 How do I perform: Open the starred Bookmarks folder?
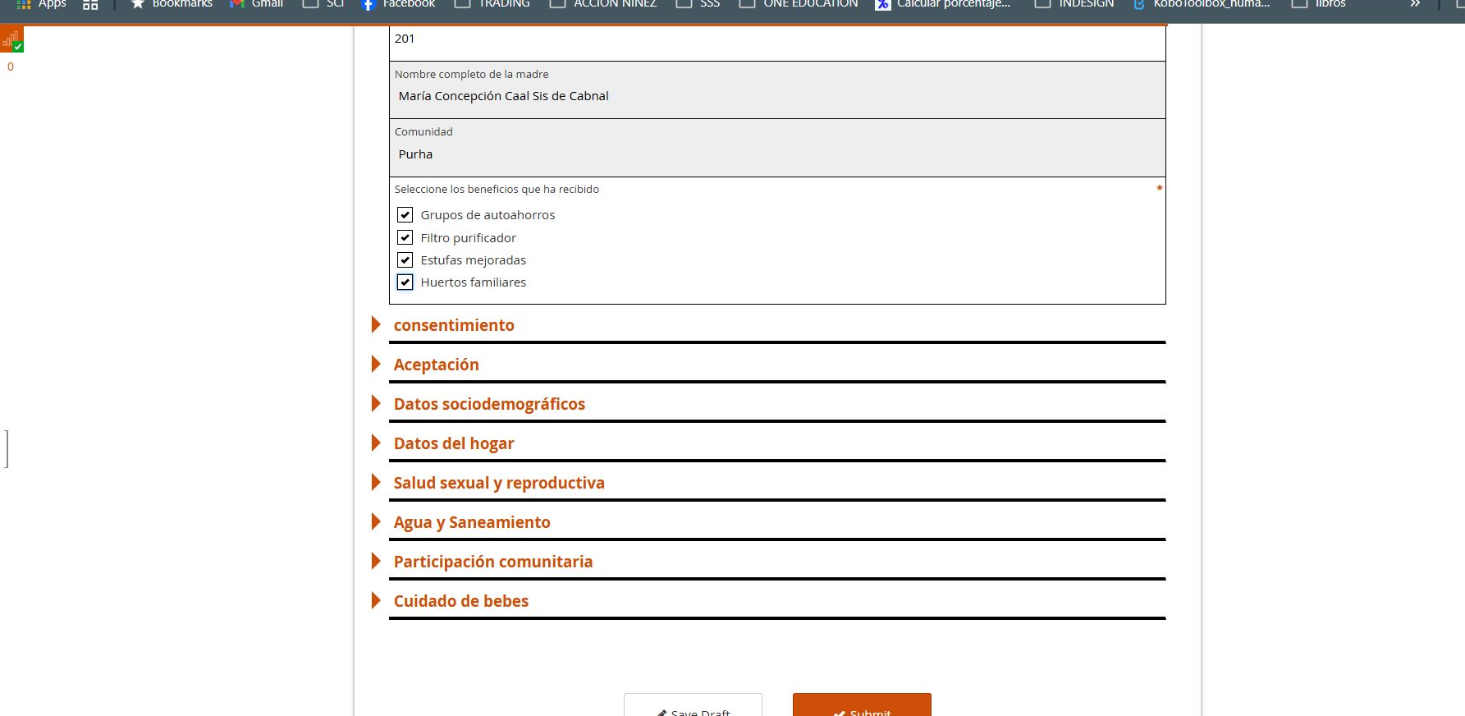[x=172, y=4]
